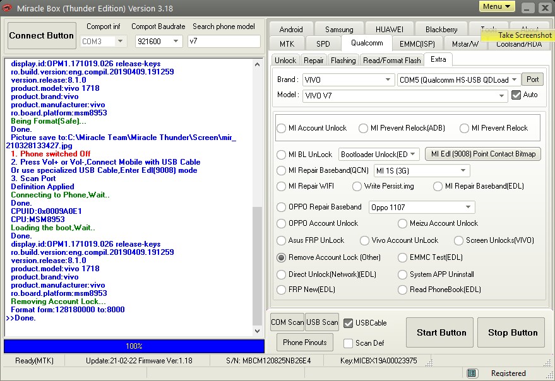Open the Samsung tab

(339, 30)
